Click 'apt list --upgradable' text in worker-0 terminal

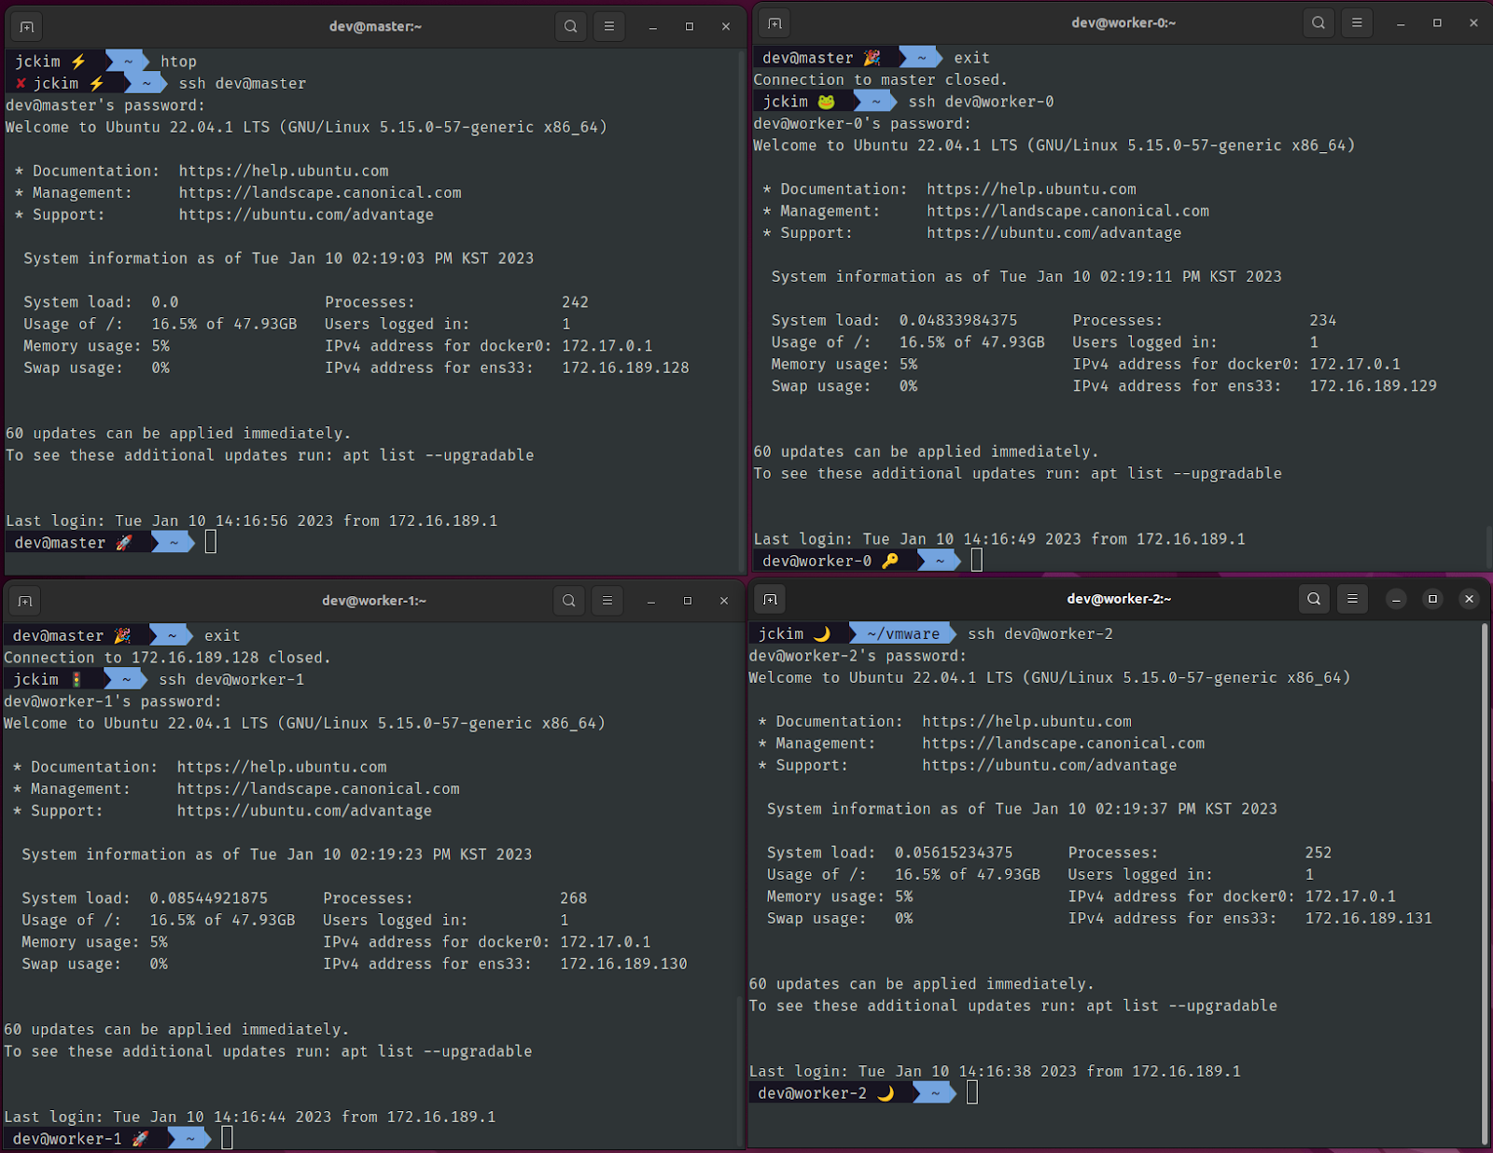[x=1186, y=473]
